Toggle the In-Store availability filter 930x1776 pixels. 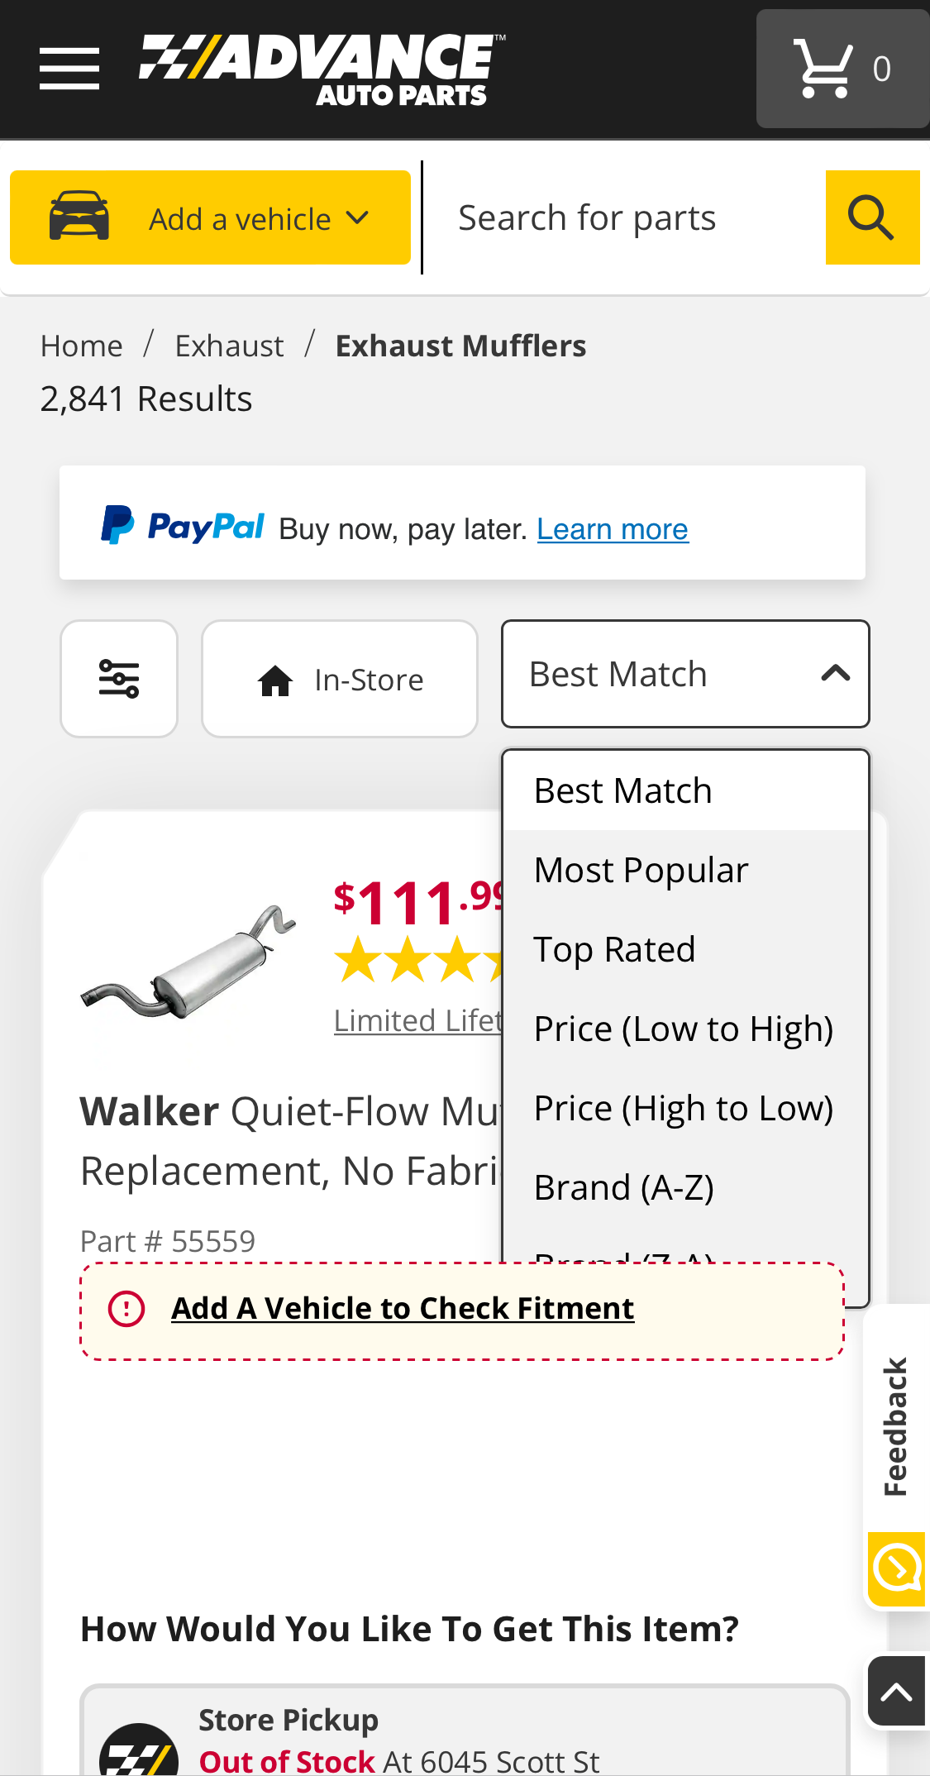click(x=339, y=678)
